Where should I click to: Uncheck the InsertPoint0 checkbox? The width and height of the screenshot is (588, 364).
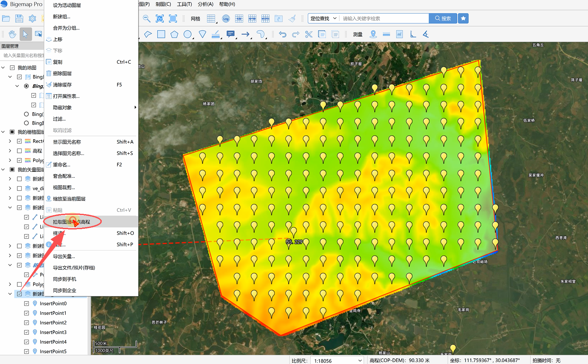click(x=26, y=303)
